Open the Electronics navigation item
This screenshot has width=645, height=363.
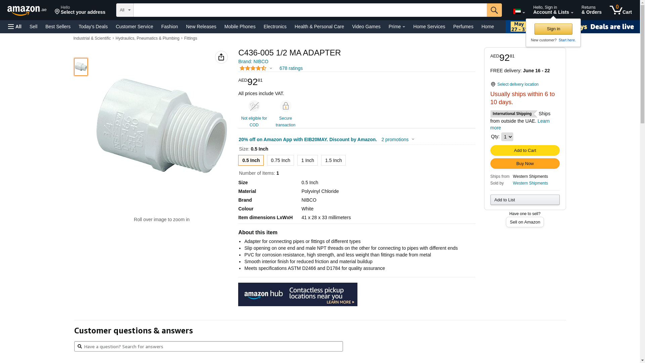click(275, 27)
